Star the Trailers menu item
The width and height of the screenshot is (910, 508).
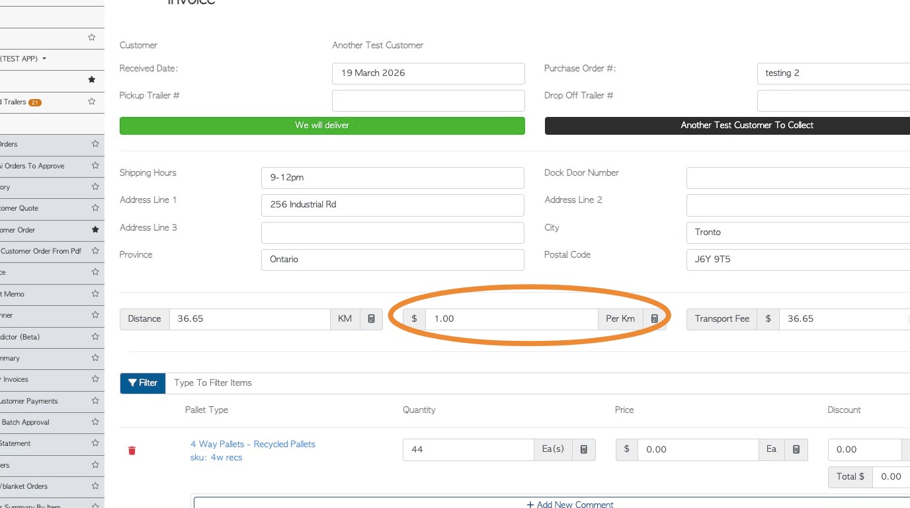click(92, 102)
